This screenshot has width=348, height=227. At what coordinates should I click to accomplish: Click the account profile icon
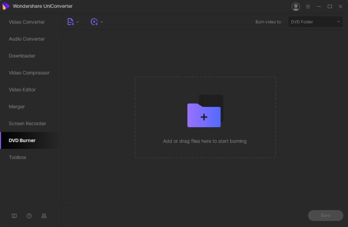(296, 6)
